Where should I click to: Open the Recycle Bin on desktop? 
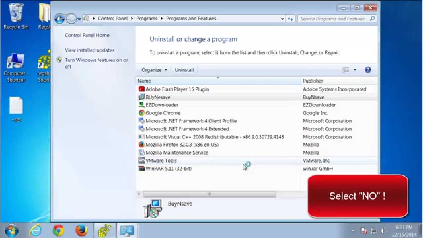click(x=16, y=17)
